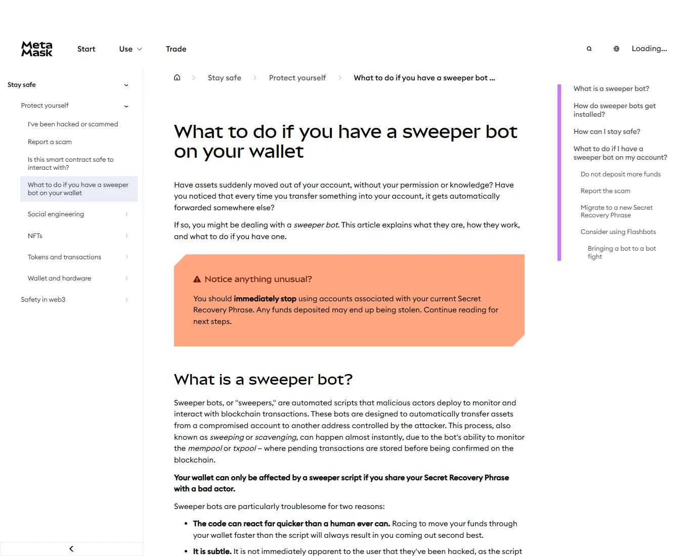Open Wallet and hardware sidebar item
Screen dimensions: 688x556
(59, 278)
